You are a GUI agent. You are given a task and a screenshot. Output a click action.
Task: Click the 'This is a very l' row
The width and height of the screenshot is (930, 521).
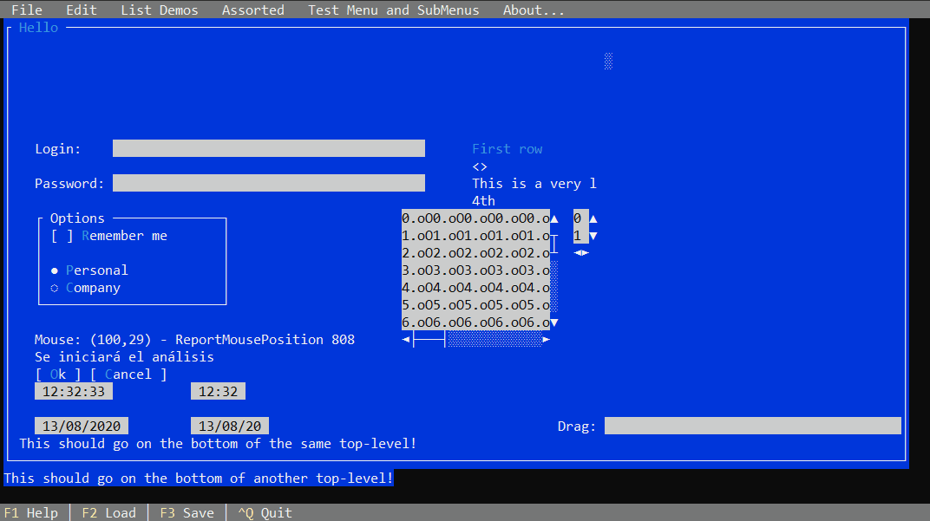pos(534,183)
